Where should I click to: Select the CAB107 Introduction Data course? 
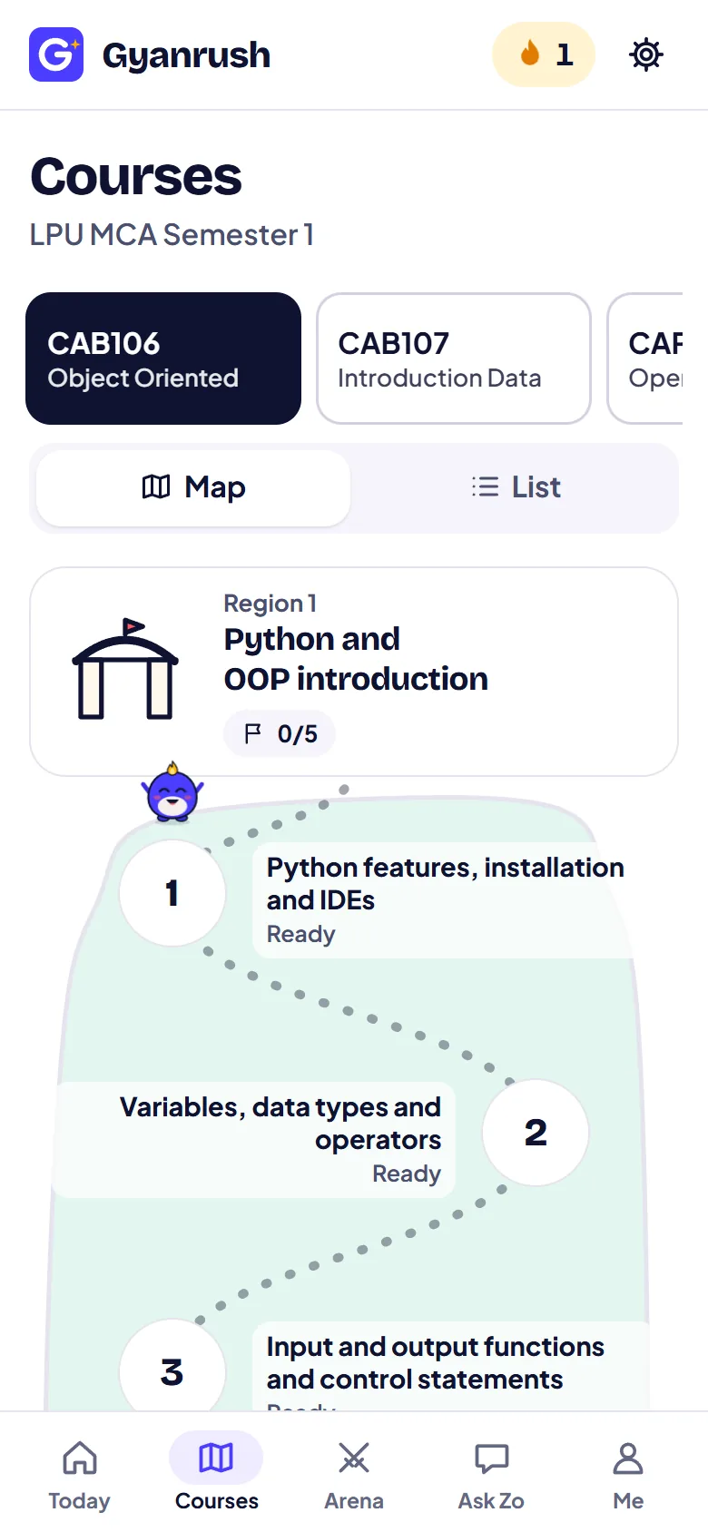(454, 358)
